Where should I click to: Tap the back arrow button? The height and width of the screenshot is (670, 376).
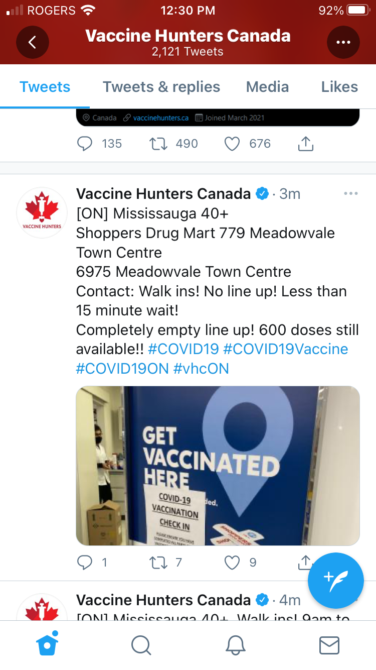point(33,42)
